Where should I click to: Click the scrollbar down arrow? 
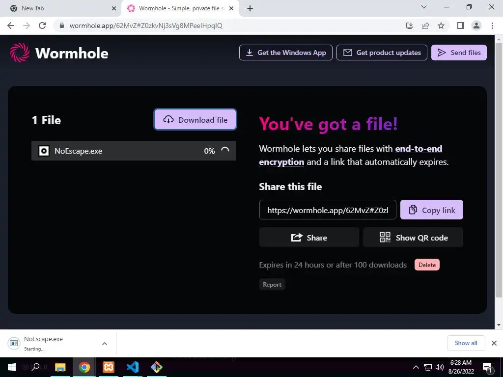[499, 324]
